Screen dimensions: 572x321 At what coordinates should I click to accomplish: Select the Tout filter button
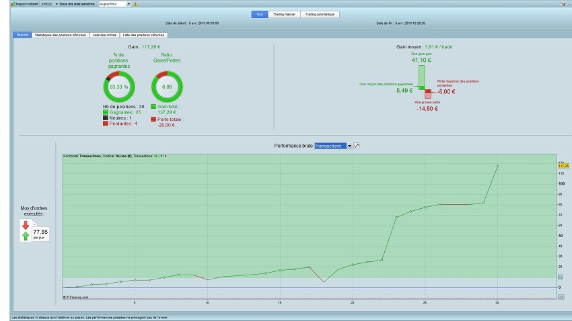pos(259,14)
